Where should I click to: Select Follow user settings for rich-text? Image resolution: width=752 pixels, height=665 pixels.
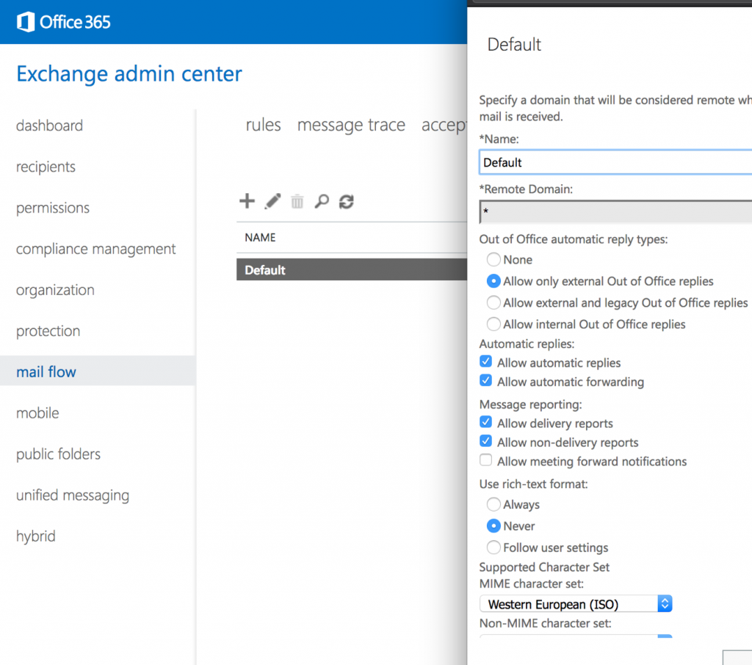point(493,548)
